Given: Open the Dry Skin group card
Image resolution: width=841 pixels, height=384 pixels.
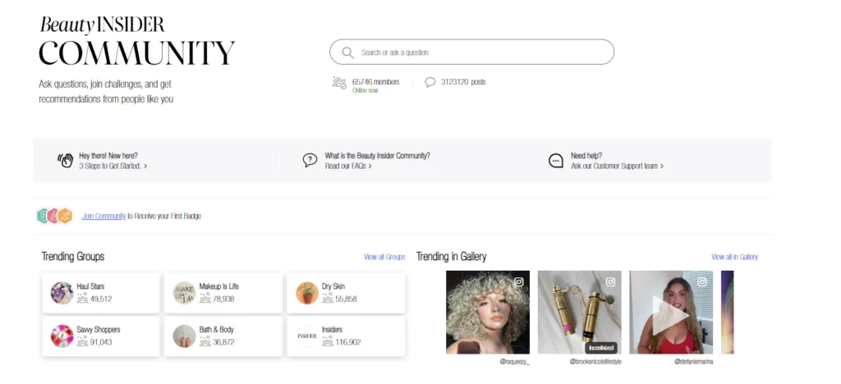Looking at the screenshot, I should click(x=346, y=293).
